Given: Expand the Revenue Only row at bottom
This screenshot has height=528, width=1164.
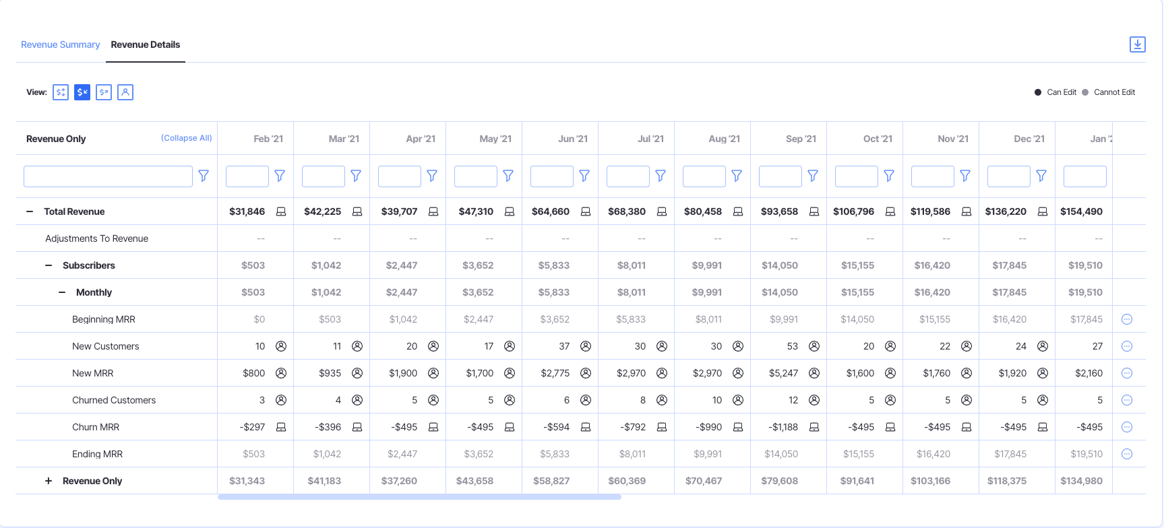Looking at the screenshot, I should [49, 481].
